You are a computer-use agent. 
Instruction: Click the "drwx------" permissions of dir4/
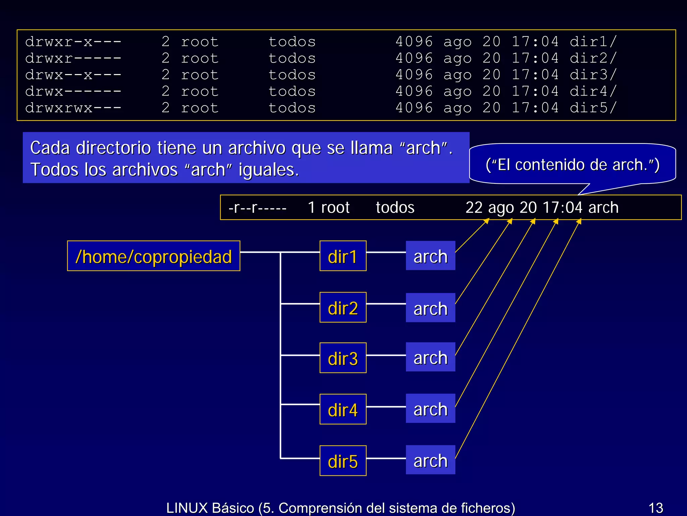[x=73, y=91]
